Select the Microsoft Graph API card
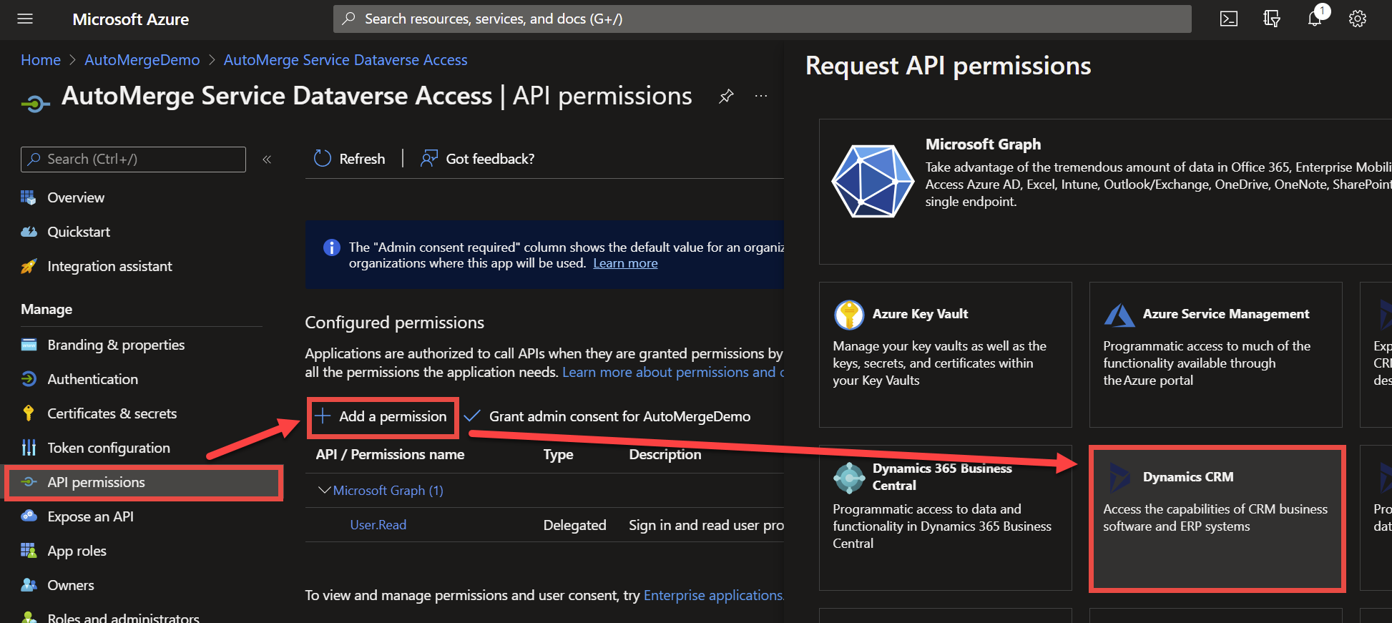 [x=1105, y=192]
